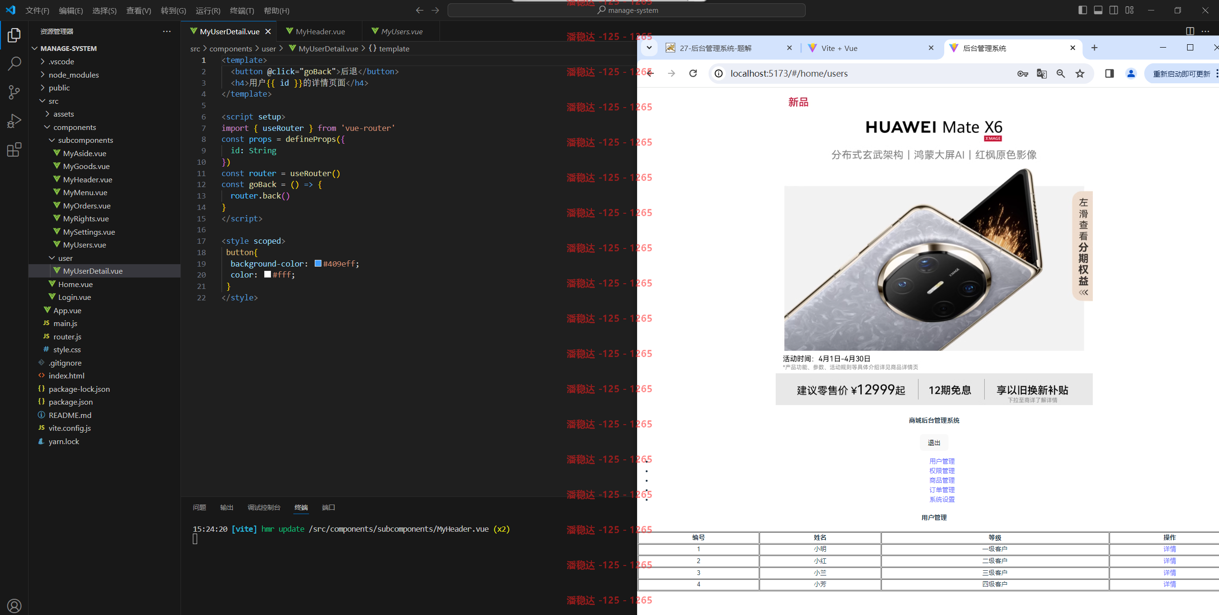The height and width of the screenshot is (615, 1219).
Task: Open the Customize Layout icon
Action: [x=1129, y=10]
